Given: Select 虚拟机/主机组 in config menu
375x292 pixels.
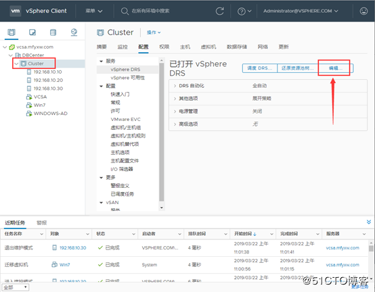Looking at the screenshot, I should click(125, 128).
